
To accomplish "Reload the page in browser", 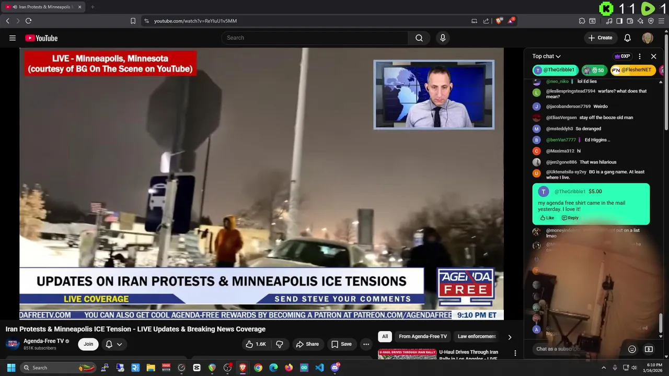I will click(x=28, y=21).
